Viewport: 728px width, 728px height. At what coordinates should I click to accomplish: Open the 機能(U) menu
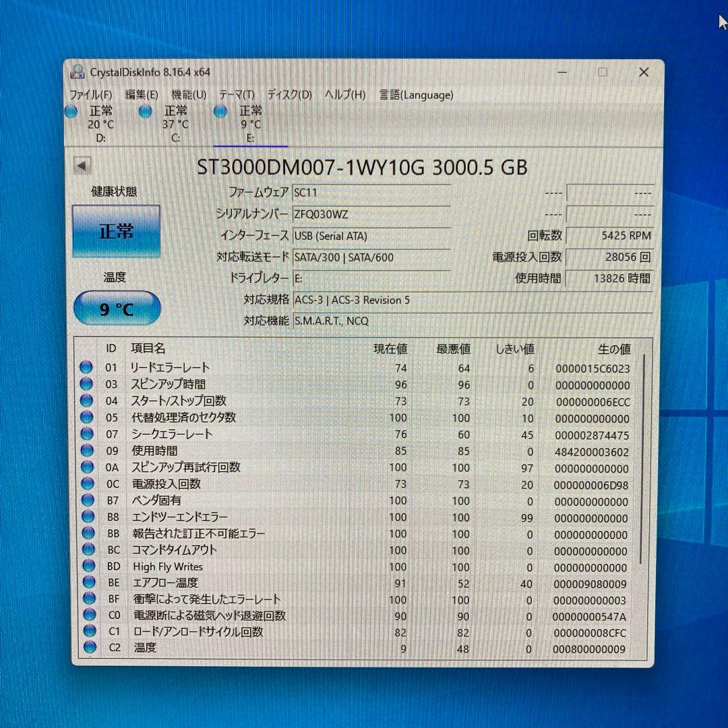pyautogui.click(x=189, y=95)
